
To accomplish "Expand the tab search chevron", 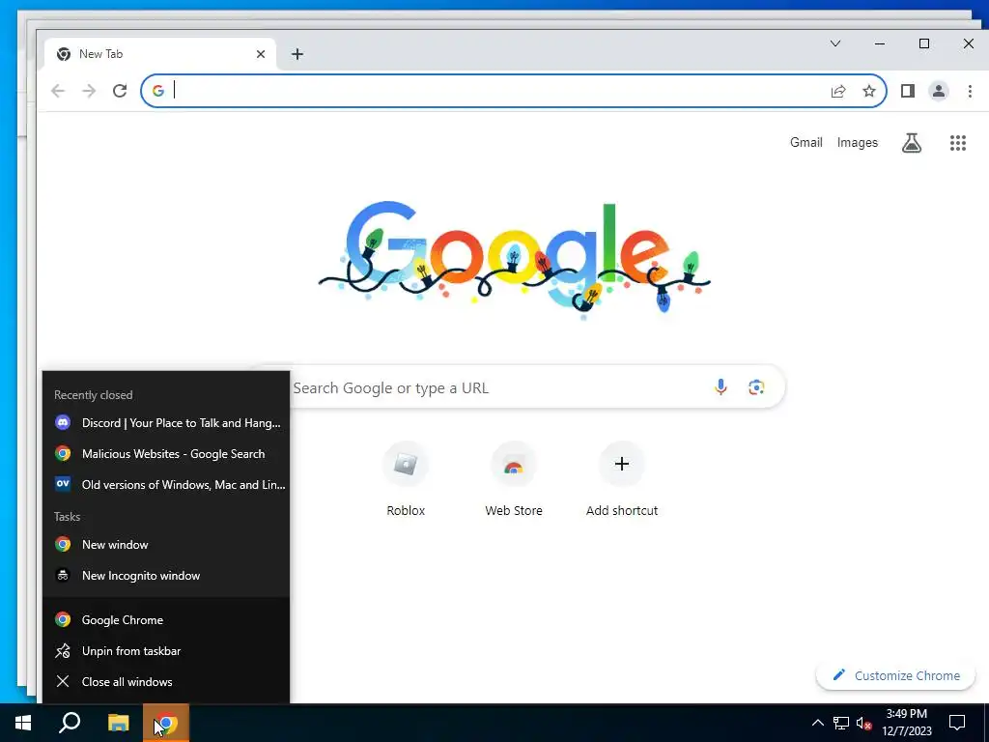I will click(x=835, y=43).
